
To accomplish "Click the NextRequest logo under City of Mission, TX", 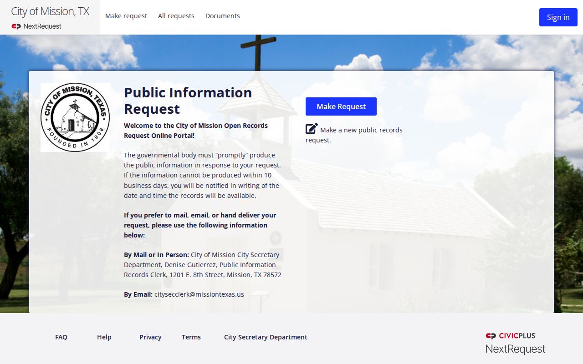I will [36, 26].
